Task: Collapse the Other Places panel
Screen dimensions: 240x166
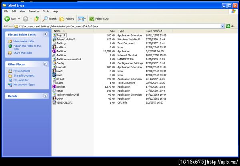Action: (45, 64)
